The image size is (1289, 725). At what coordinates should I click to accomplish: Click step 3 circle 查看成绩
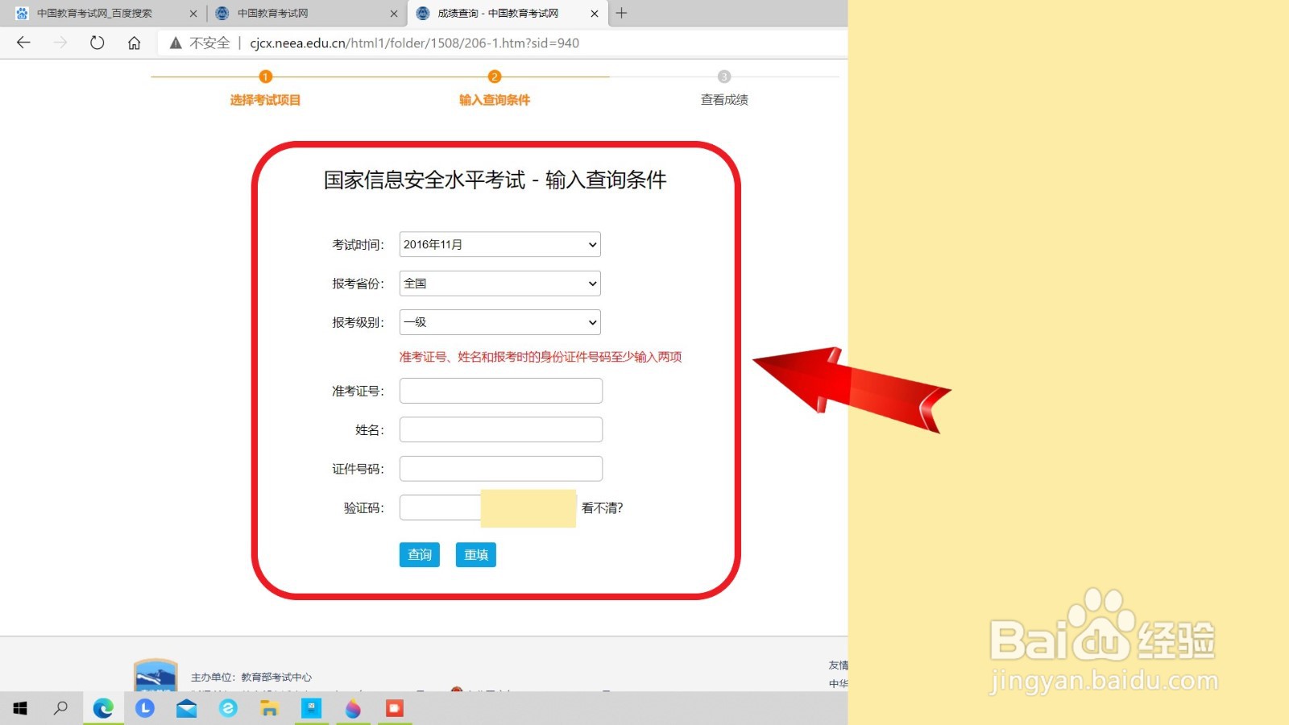pos(723,77)
